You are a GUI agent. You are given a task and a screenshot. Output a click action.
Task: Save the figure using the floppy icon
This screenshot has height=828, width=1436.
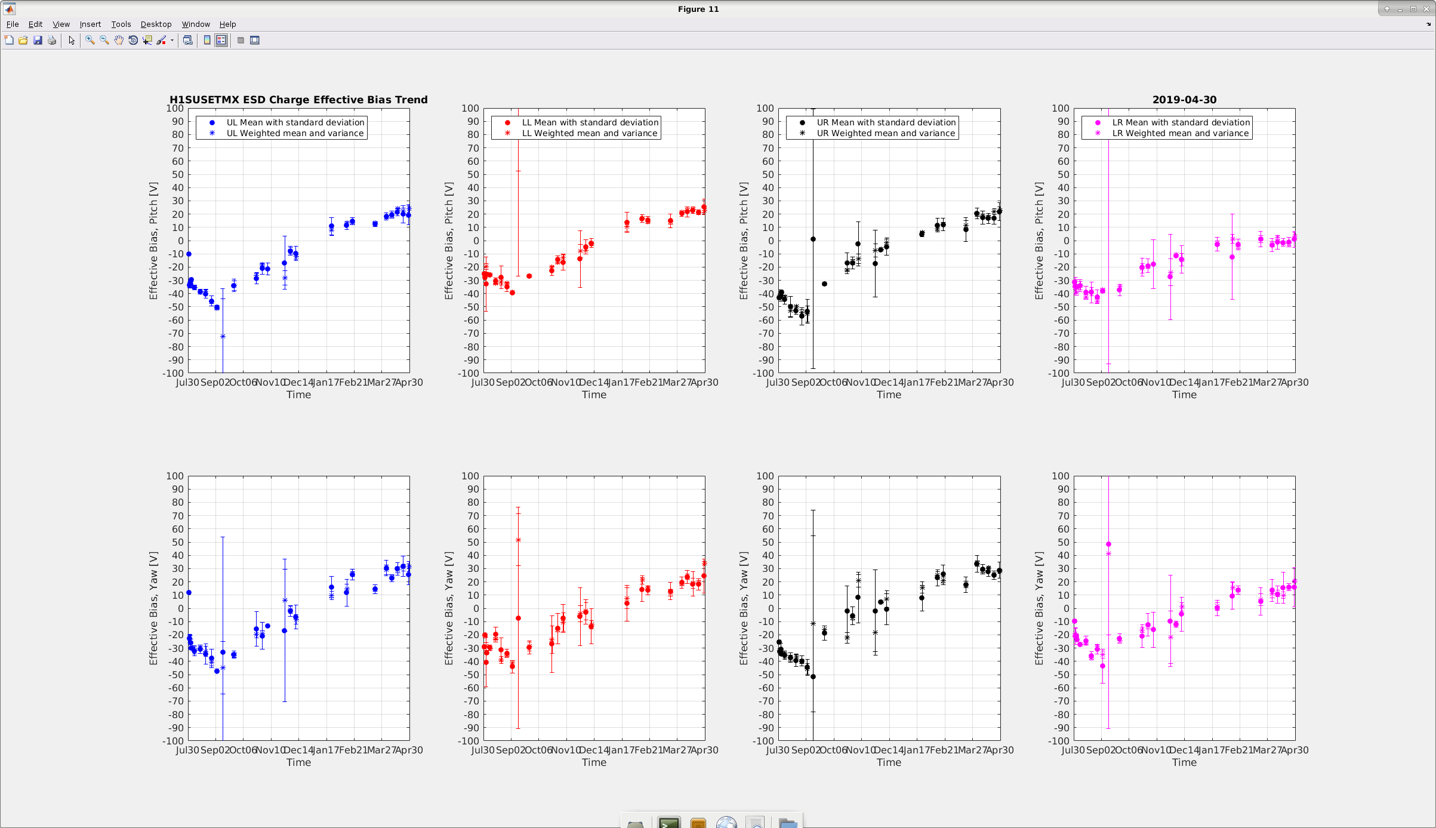[38, 40]
